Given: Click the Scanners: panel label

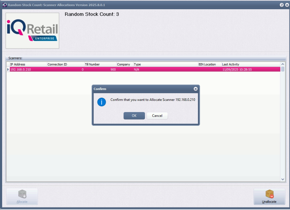Looking at the screenshot, I should click(15, 58).
